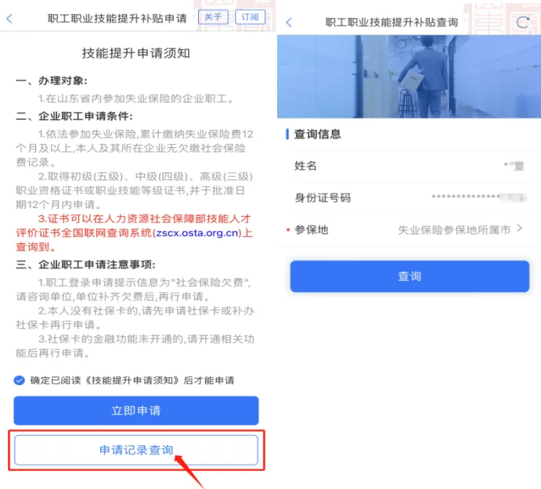541x489 pixels.
Task: Tap the 姓名 field value
Action: click(514, 166)
